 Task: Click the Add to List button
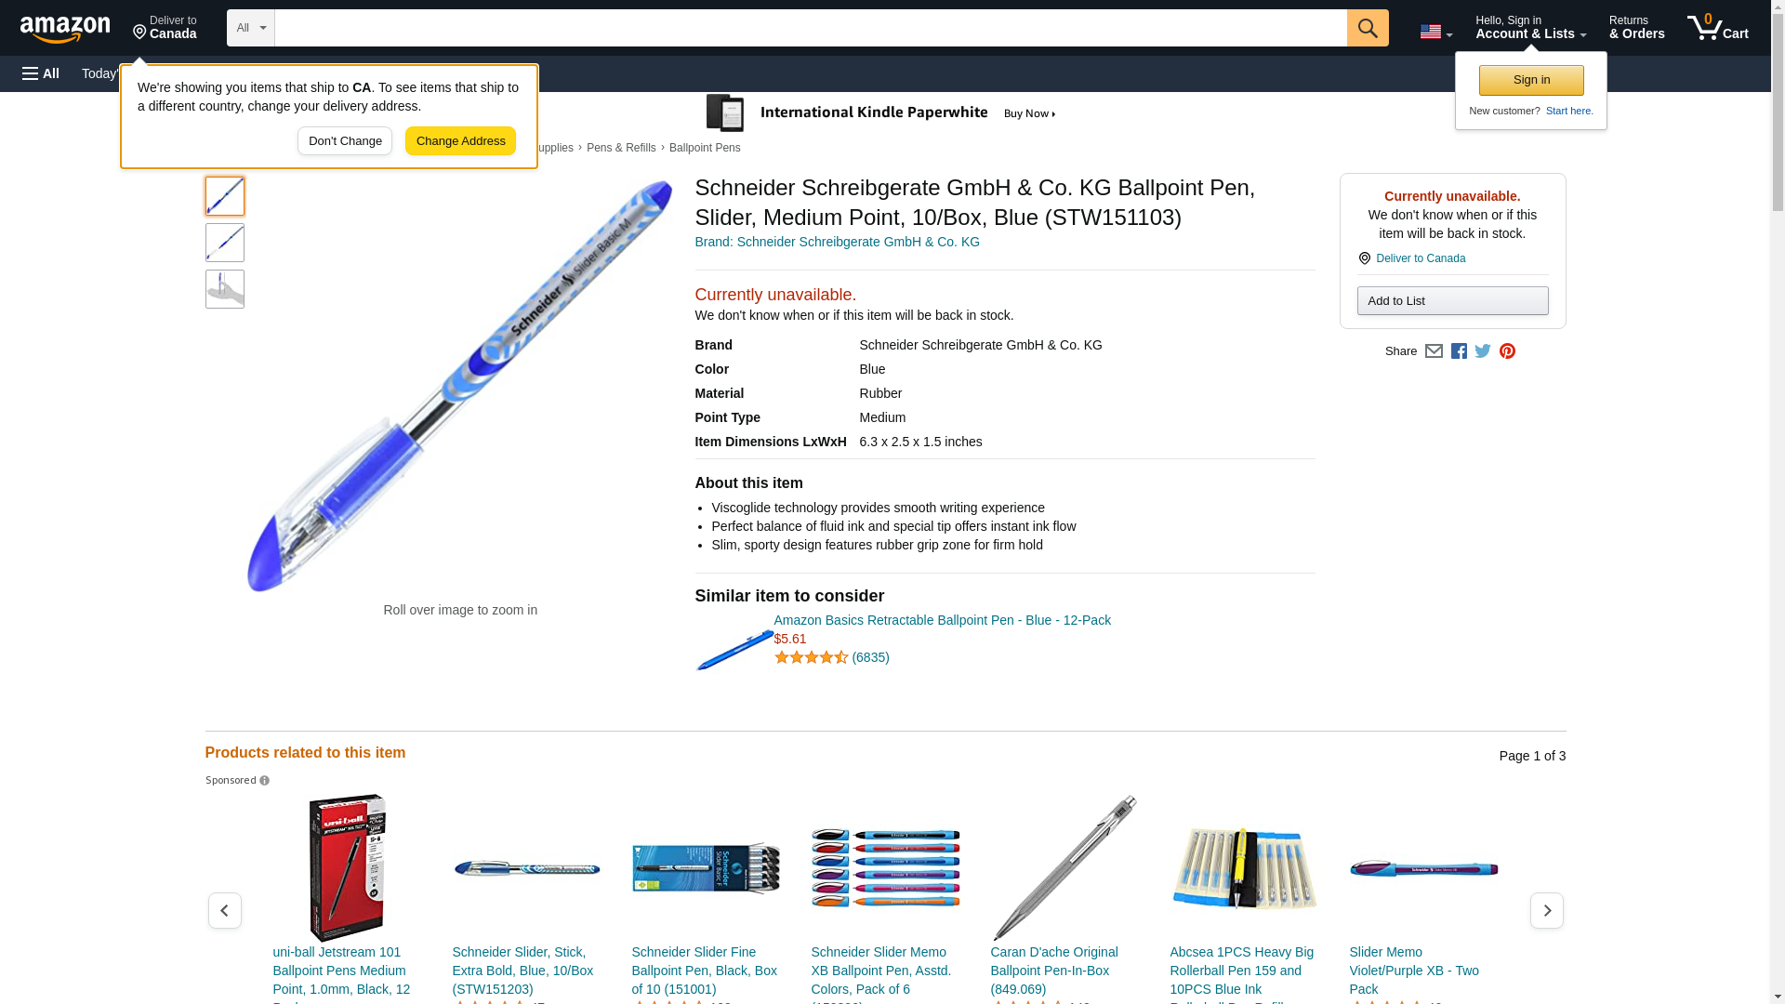(x=1452, y=300)
